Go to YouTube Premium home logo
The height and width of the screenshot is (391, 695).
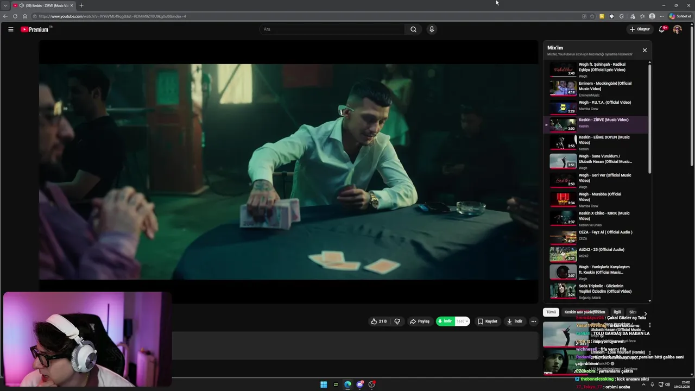tap(36, 29)
